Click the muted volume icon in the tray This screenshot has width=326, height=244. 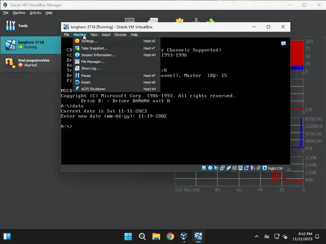[x=285, y=236]
